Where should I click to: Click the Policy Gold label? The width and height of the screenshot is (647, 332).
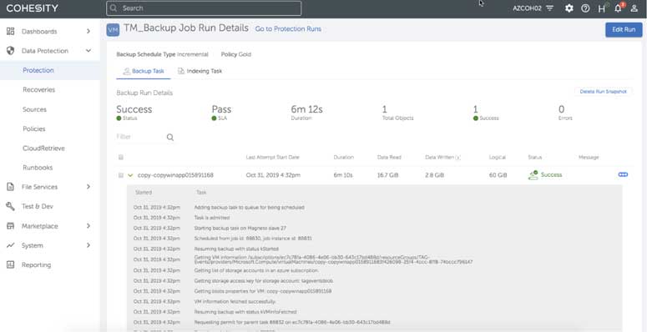click(x=236, y=54)
